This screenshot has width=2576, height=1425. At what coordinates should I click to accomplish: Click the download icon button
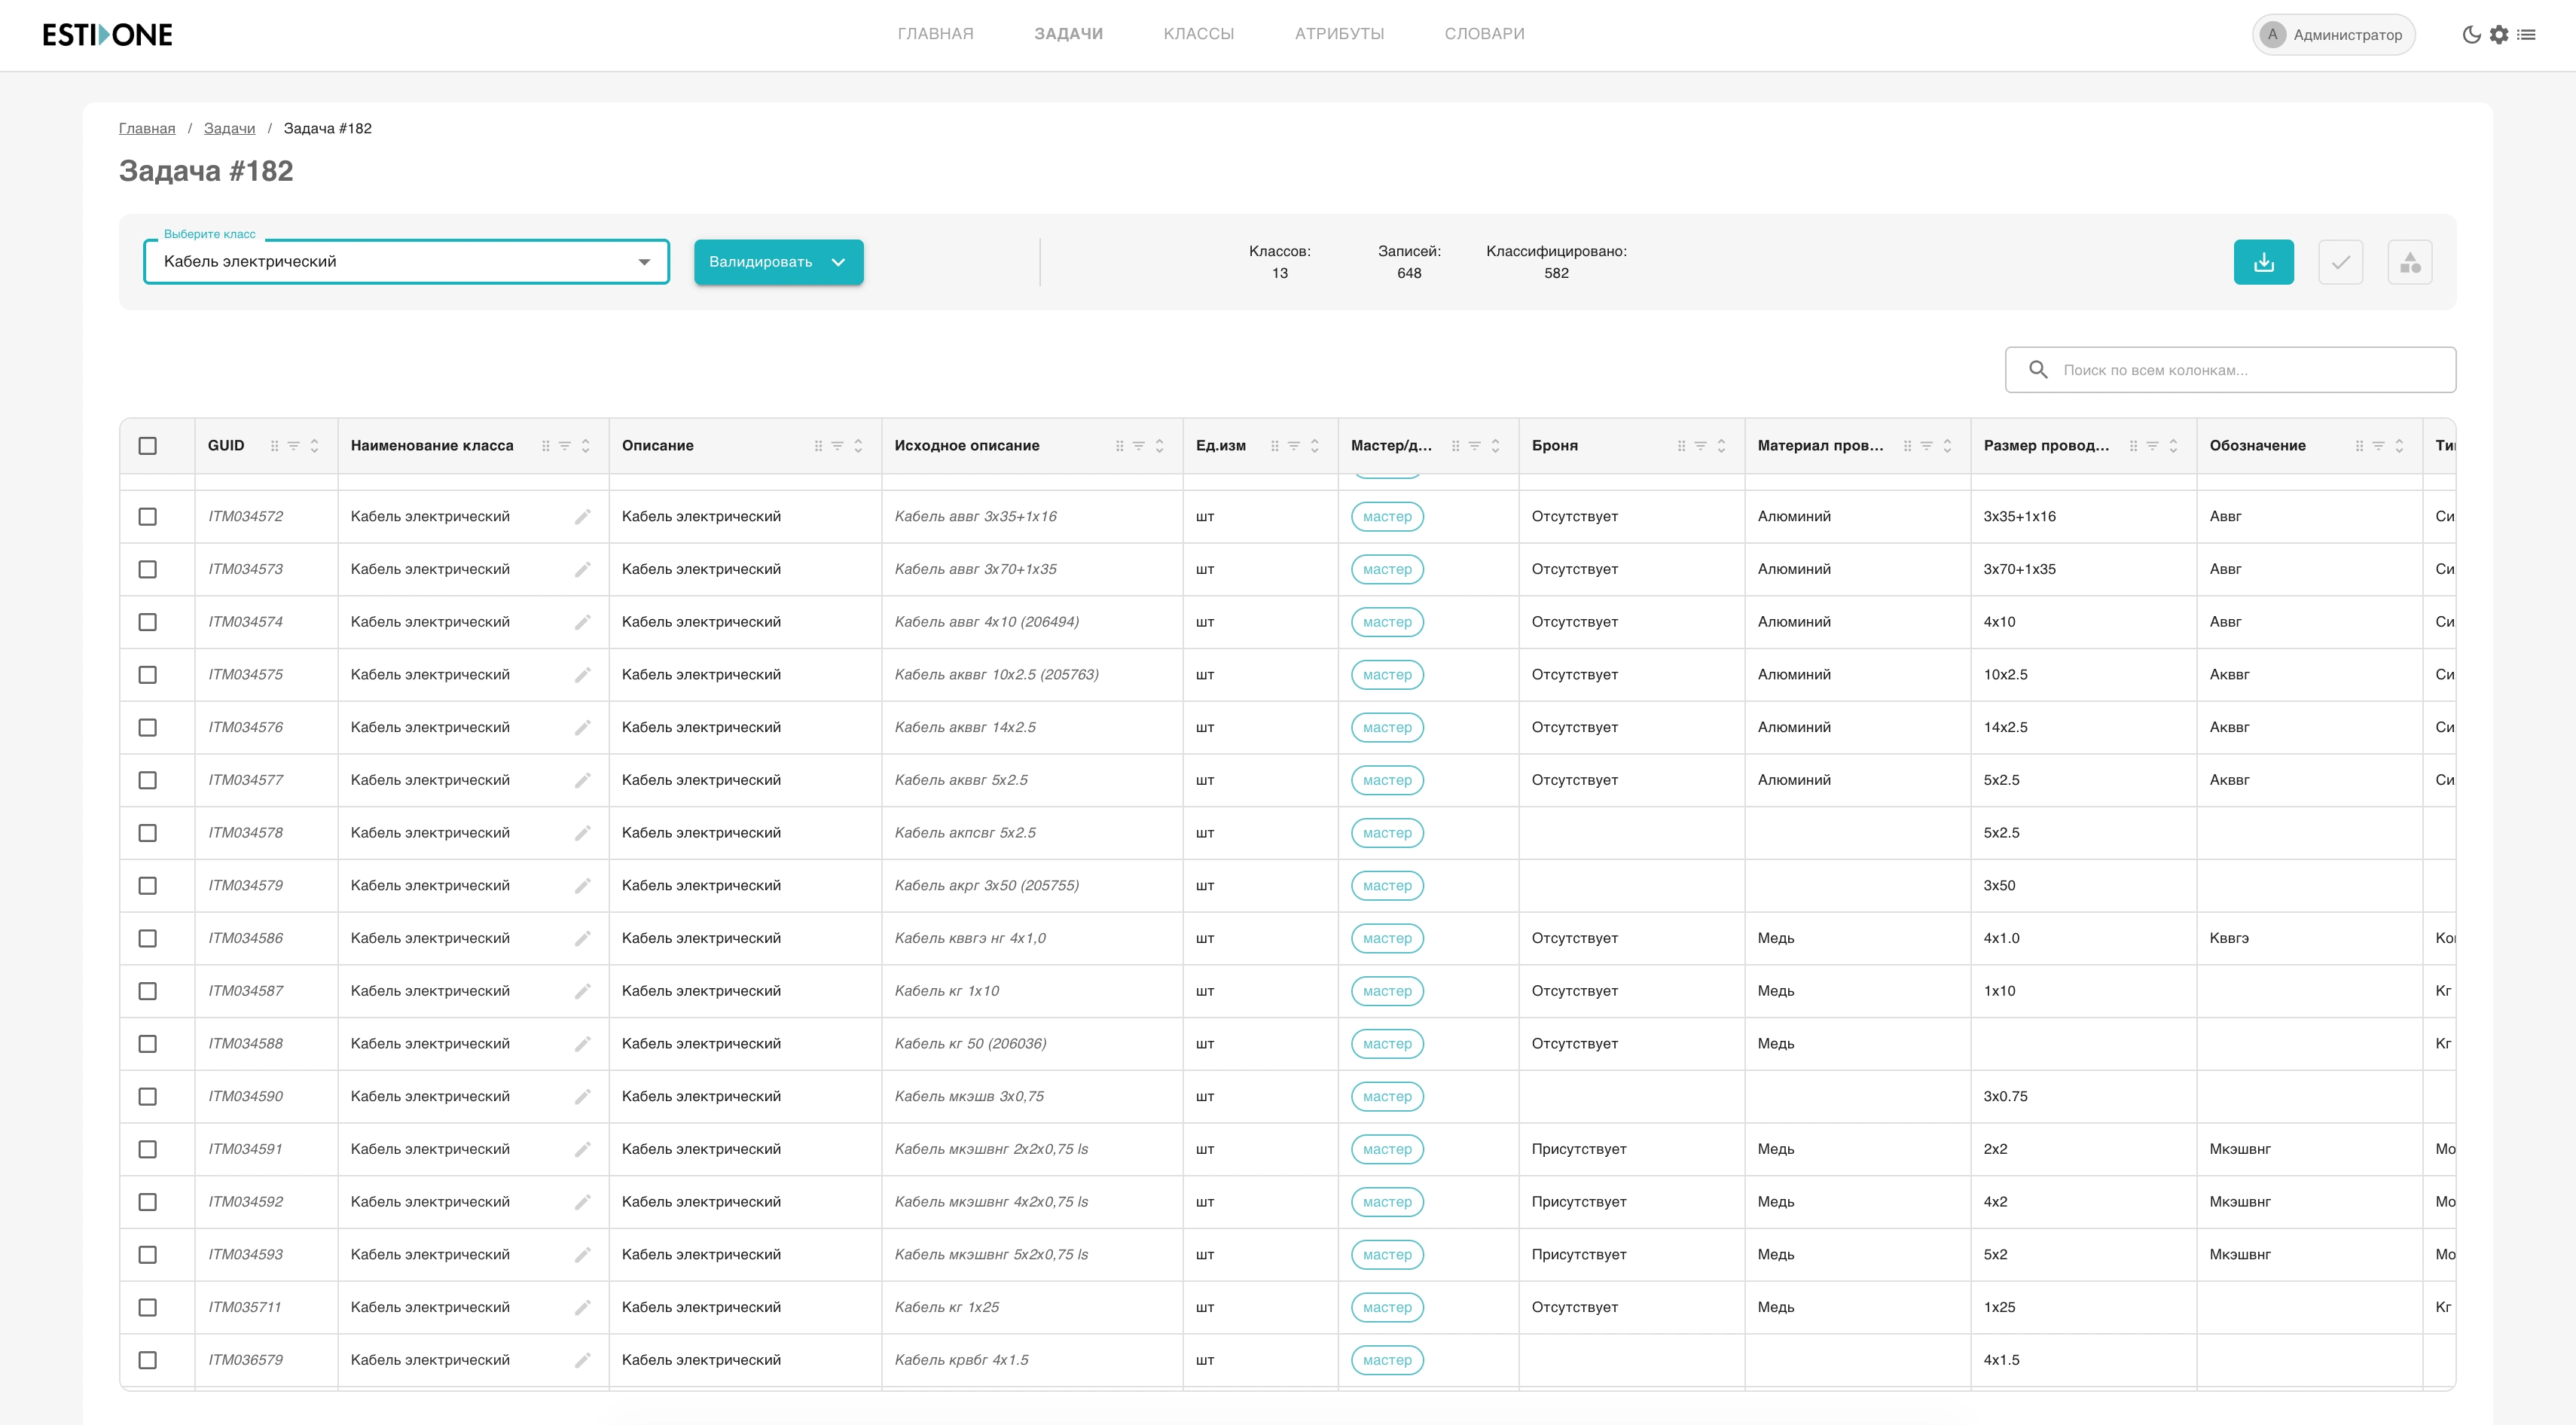coord(2263,262)
